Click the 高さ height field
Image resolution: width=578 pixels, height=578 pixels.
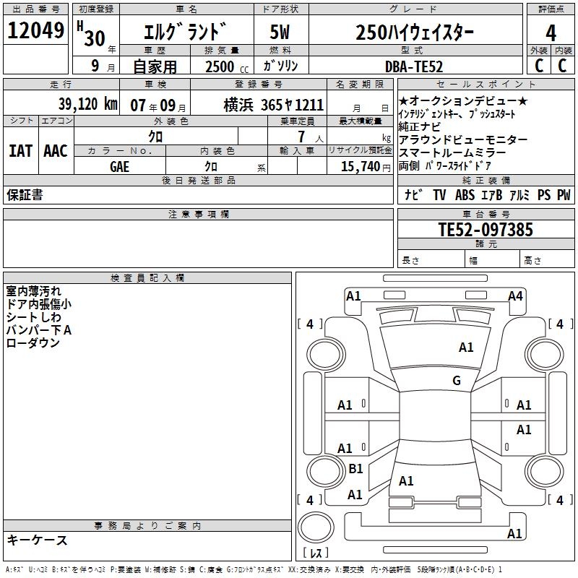547,260
